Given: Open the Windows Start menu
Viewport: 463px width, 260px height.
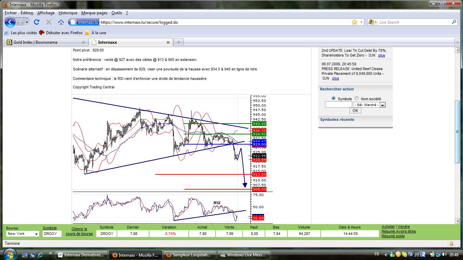Looking at the screenshot, I should [x=9, y=254].
